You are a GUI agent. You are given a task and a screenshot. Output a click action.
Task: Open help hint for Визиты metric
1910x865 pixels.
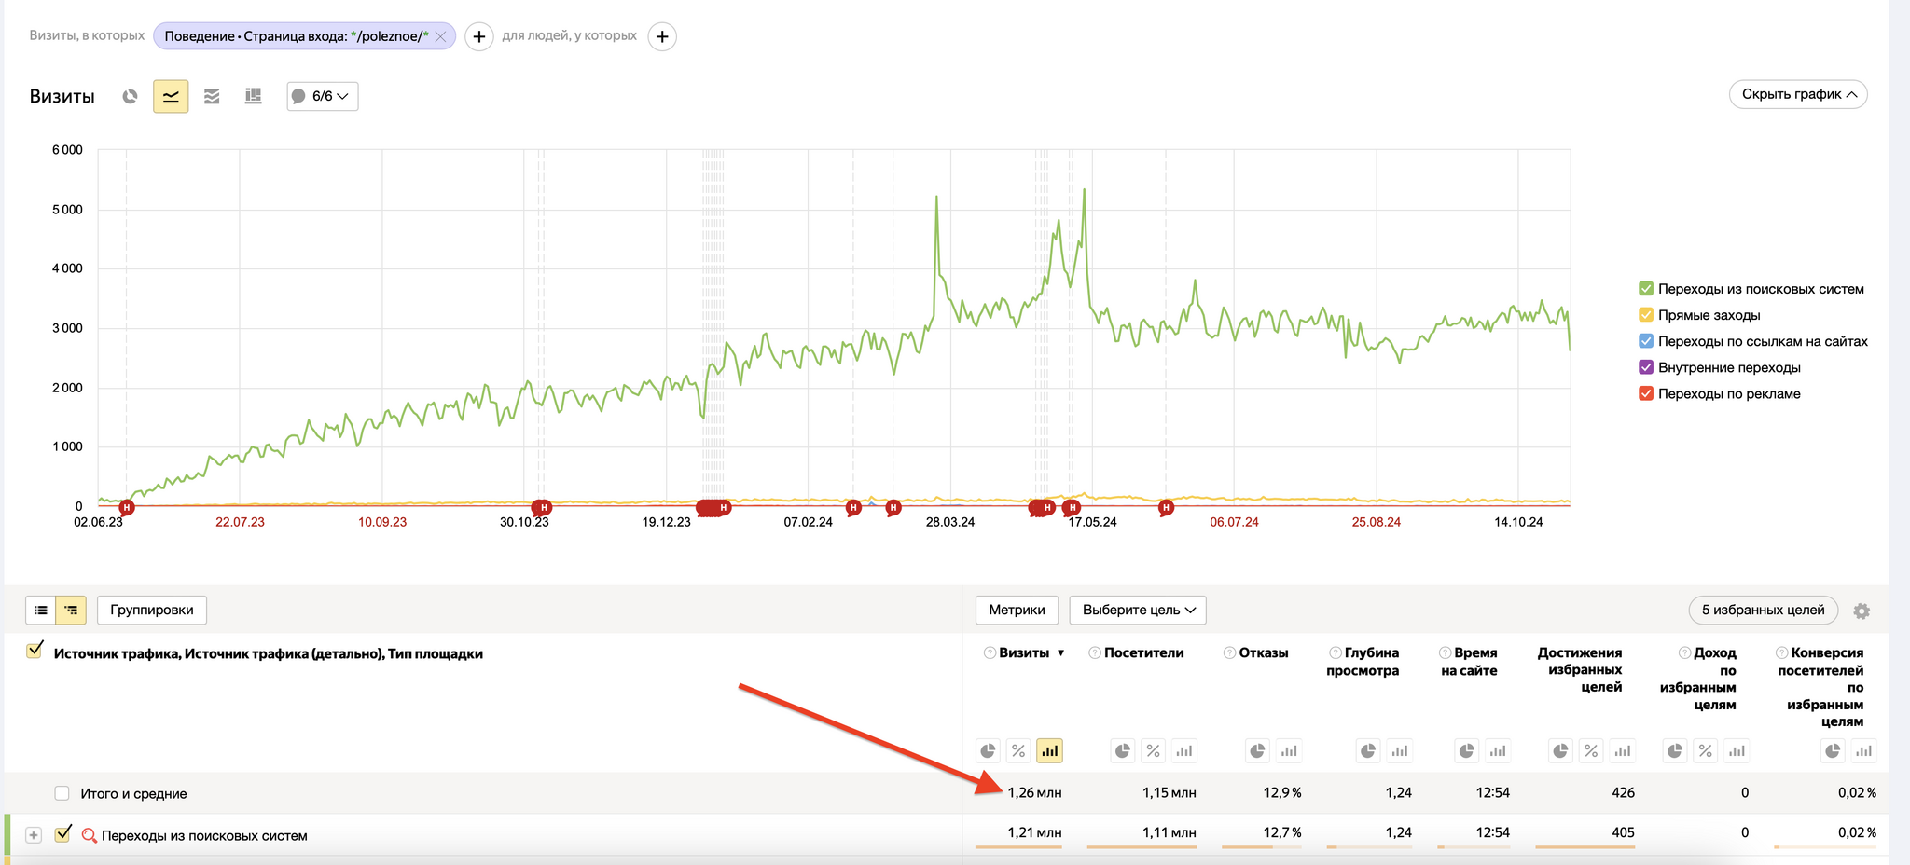coord(990,652)
